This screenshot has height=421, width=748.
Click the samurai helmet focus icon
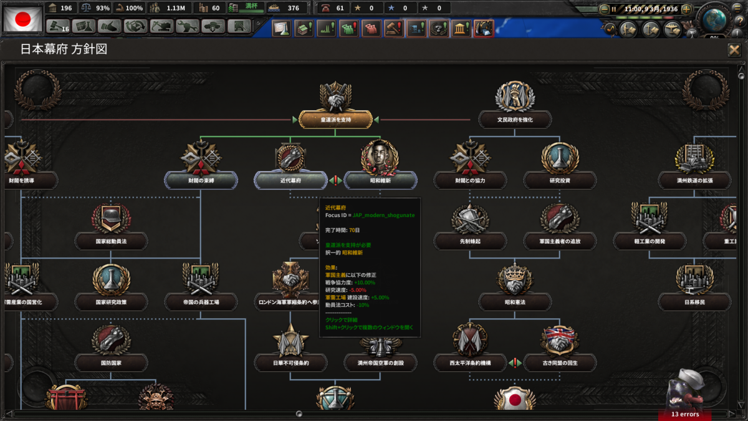coord(156,398)
